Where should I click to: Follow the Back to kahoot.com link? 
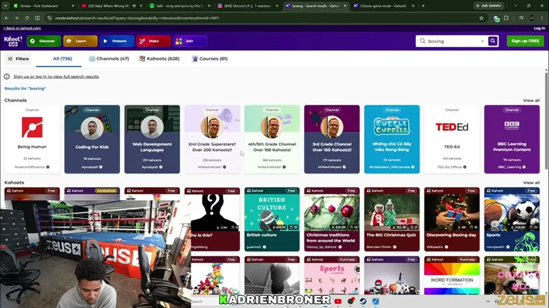pos(22,28)
